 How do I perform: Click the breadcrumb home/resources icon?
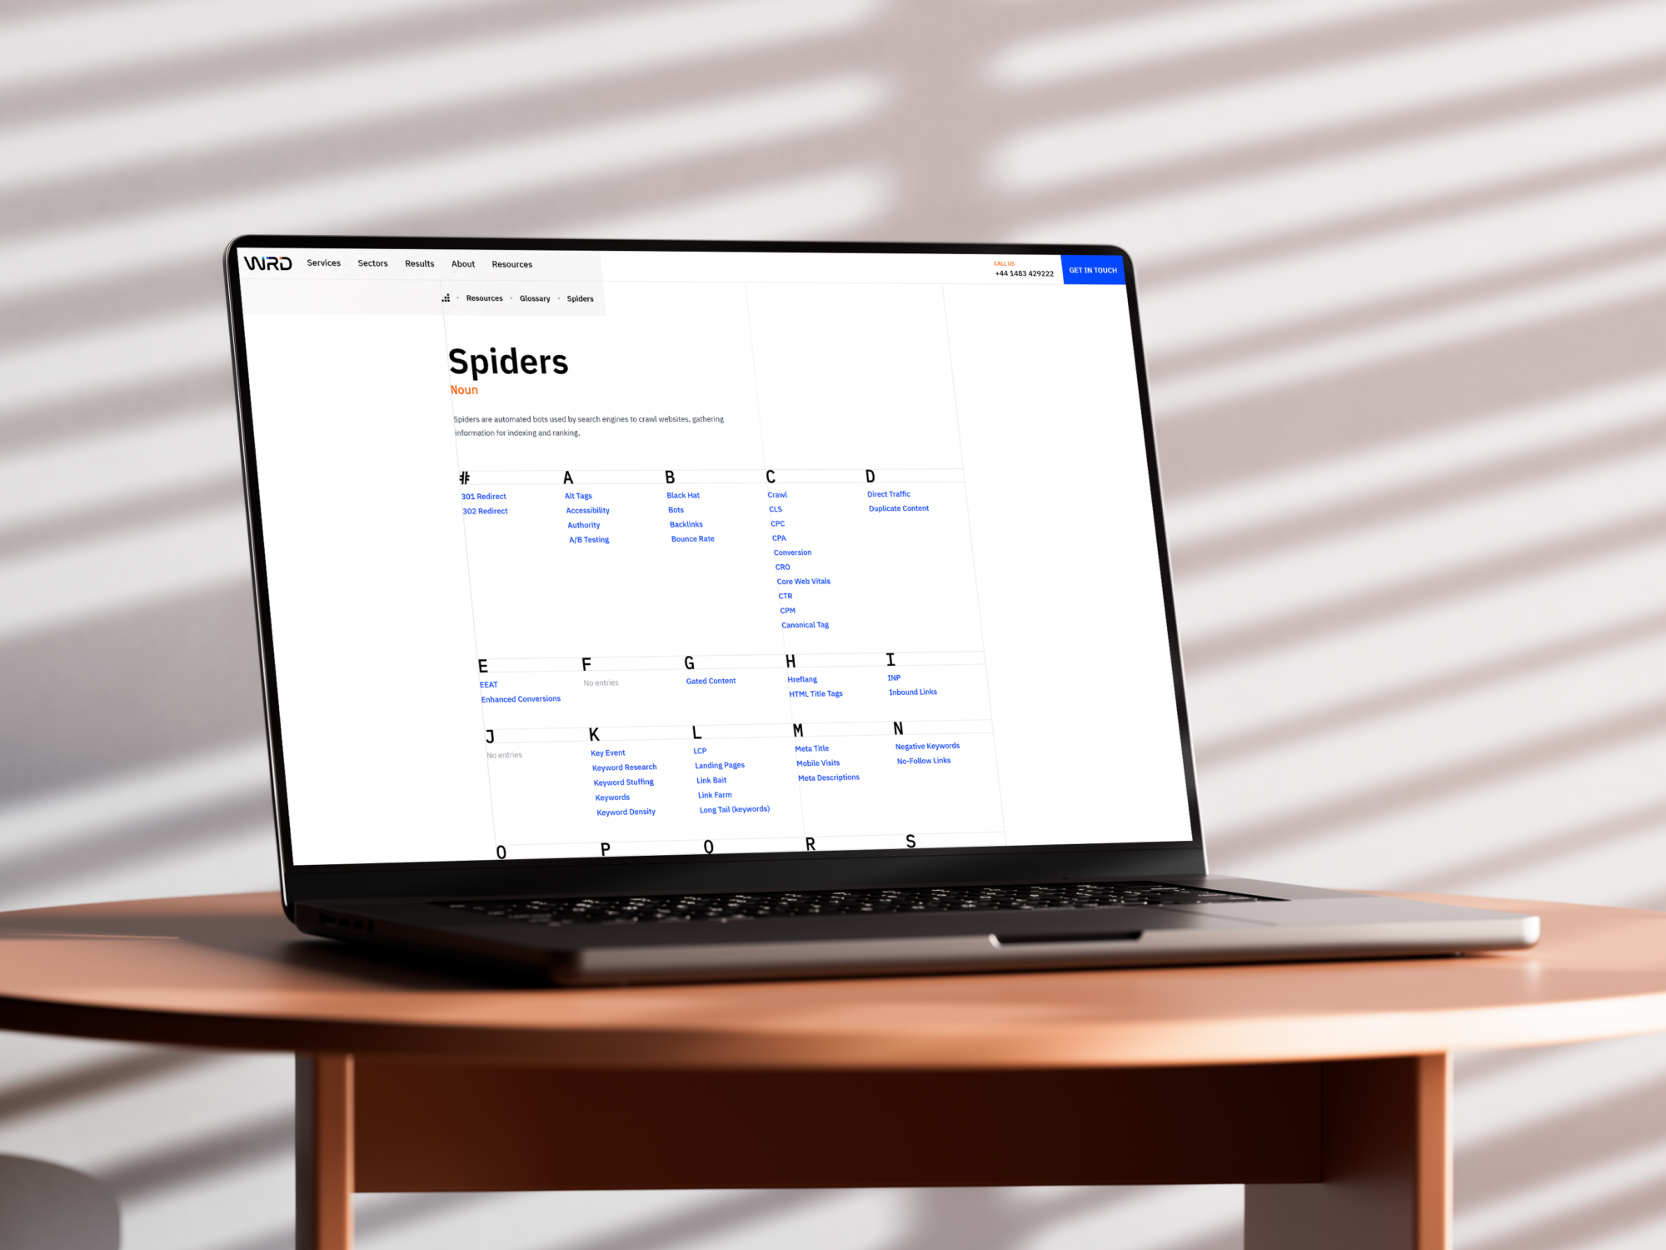point(447,298)
